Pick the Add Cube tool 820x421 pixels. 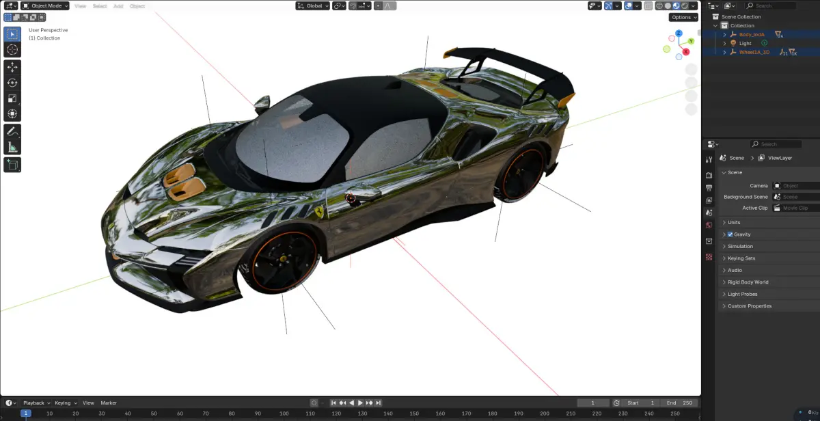click(12, 164)
